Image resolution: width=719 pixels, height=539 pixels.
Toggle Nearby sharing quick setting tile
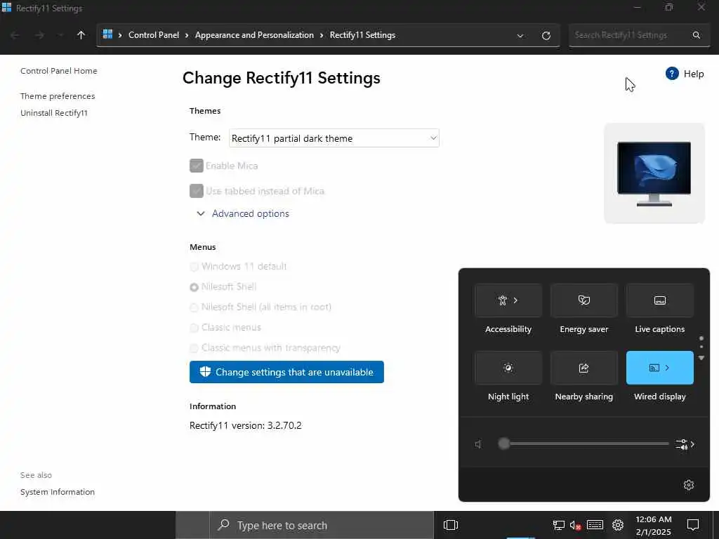click(x=583, y=368)
